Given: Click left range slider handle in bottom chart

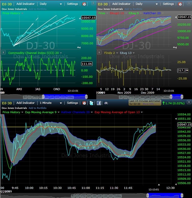Looking at the screenshot, I should click(x=148, y=195).
